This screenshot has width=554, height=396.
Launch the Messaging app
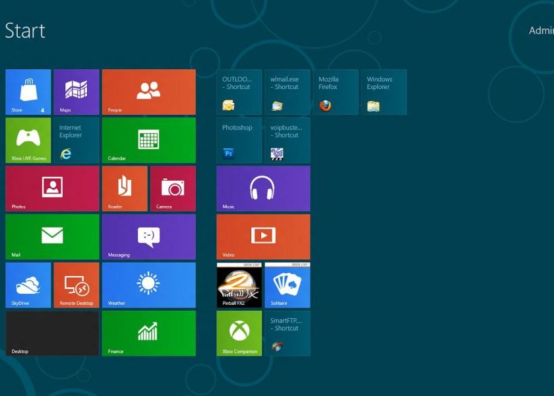pyautogui.click(x=148, y=236)
